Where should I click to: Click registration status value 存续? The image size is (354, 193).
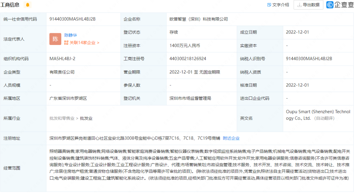pyautogui.click(x=174, y=32)
